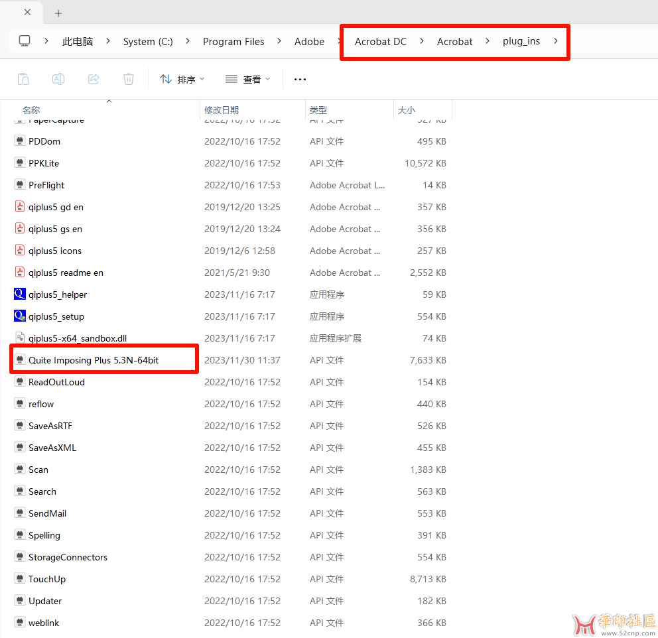Click the plug-in icon of Scan
Image resolution: width=658 pixels, height=638 pixels.
point(20,469)
